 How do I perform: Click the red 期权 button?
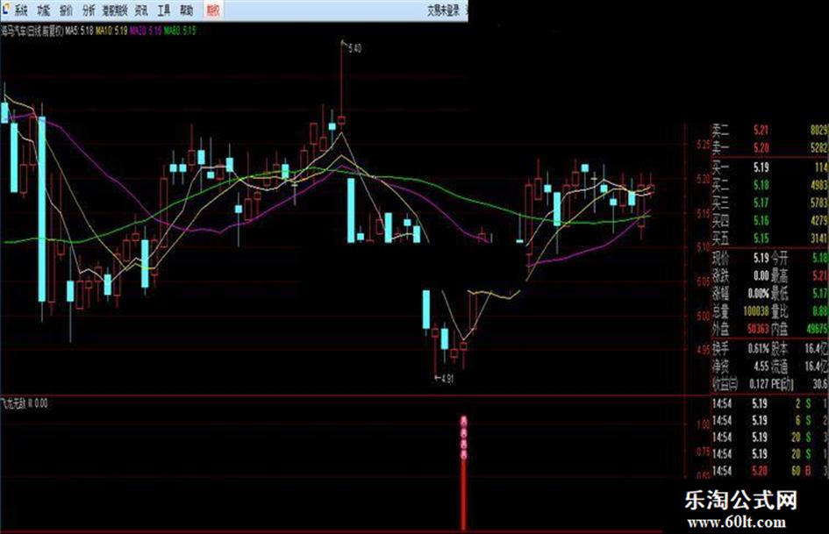(212, 10)
